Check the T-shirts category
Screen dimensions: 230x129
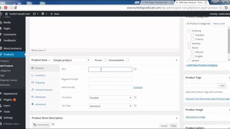tap(193, 39)
